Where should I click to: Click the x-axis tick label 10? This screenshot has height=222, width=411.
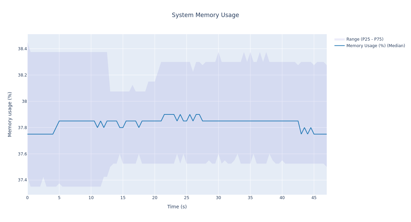pyautogui.click(x=91, y=198)
